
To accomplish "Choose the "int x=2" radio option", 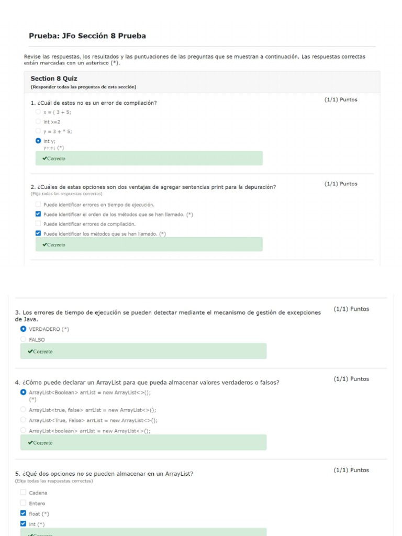I will [38, 121].
